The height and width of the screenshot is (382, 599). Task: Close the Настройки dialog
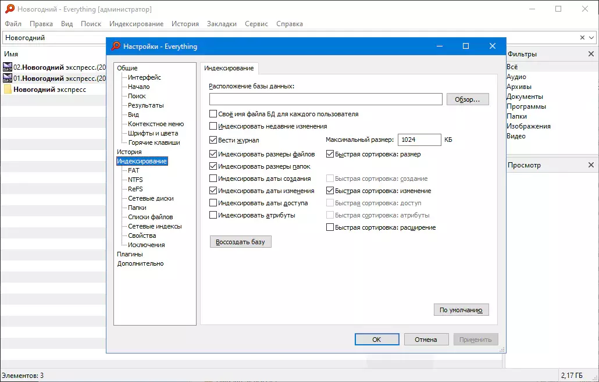[x=493, y=46]
